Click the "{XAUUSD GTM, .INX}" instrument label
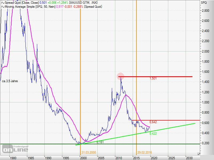 [83, 3]
